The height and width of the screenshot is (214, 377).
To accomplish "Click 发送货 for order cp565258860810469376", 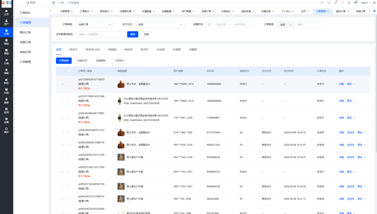I will tap(350, 145).
